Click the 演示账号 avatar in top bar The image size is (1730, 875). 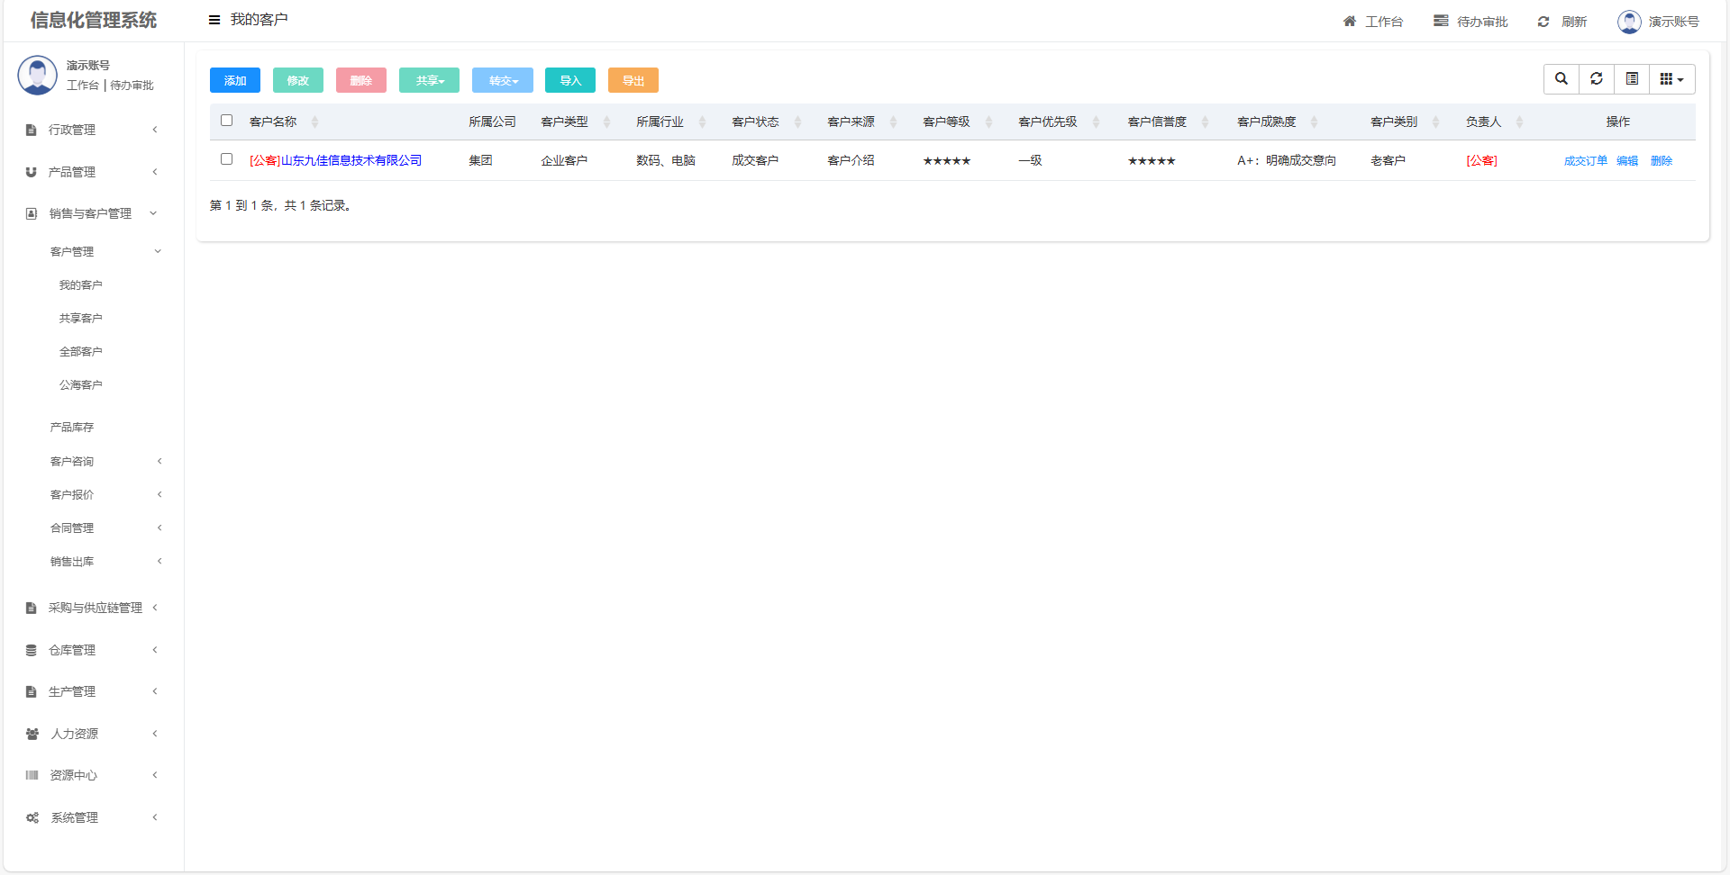[x=1629, y=22]
